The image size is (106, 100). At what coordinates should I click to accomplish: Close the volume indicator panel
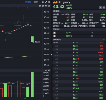pyautogui.click(x=49, y=70)
